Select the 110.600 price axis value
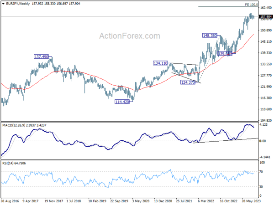Viewport: 274px width, 205px height. (x=266, y=109)
